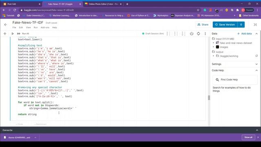This screenshot has width=261, height=147.
Task: Click Save Version button
Action: click(x=225, y=24)
